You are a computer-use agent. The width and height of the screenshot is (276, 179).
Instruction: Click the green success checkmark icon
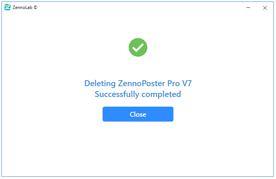(138, 47)
